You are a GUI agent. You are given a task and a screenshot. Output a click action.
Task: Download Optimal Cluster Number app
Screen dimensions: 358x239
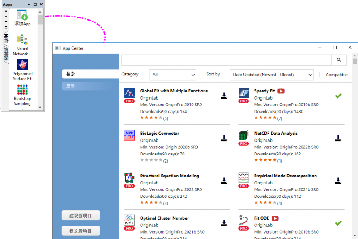pyautogui.click(x=224, y=223)
